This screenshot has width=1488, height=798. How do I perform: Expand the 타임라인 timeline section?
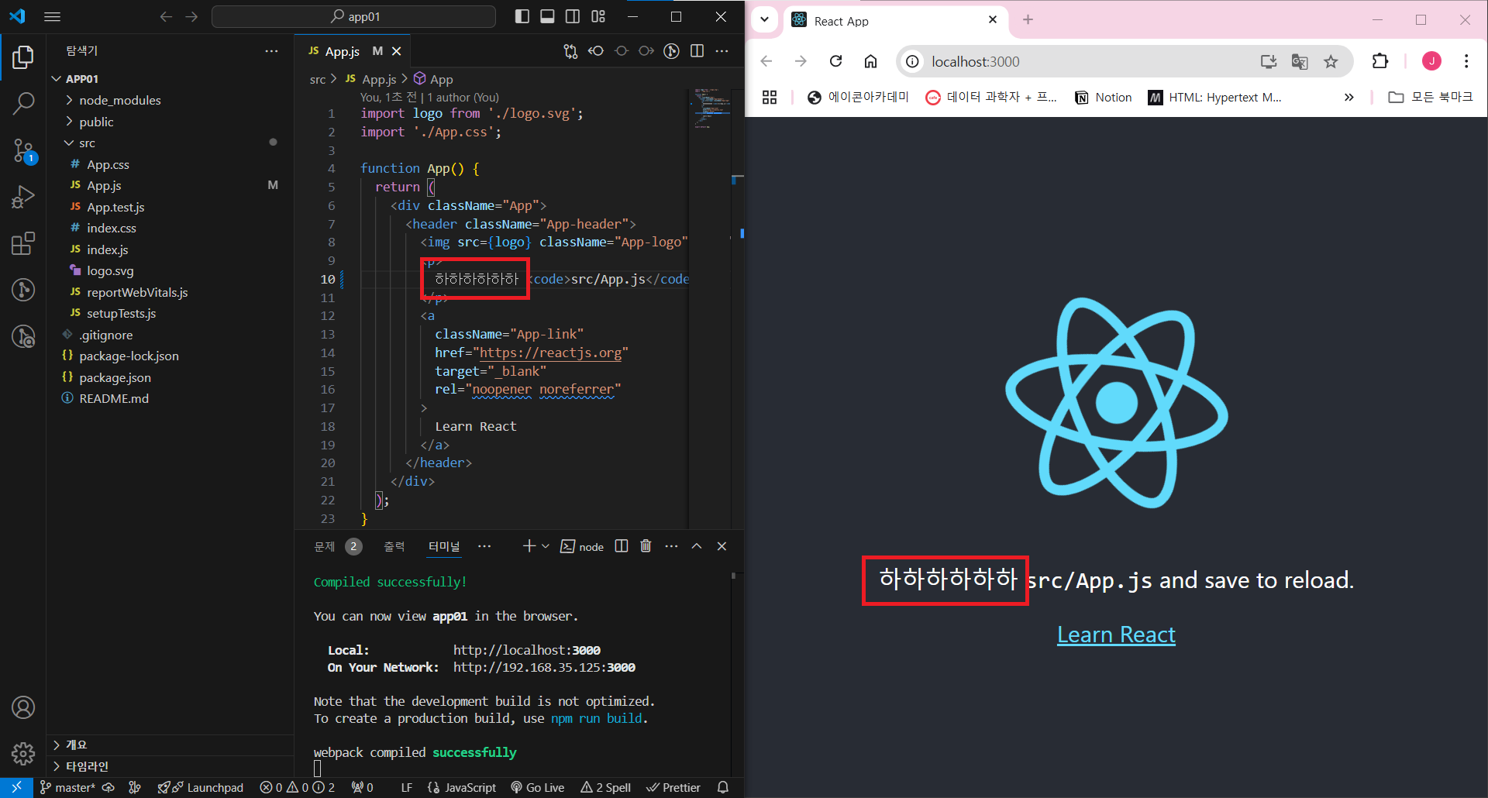coord(87,766)
